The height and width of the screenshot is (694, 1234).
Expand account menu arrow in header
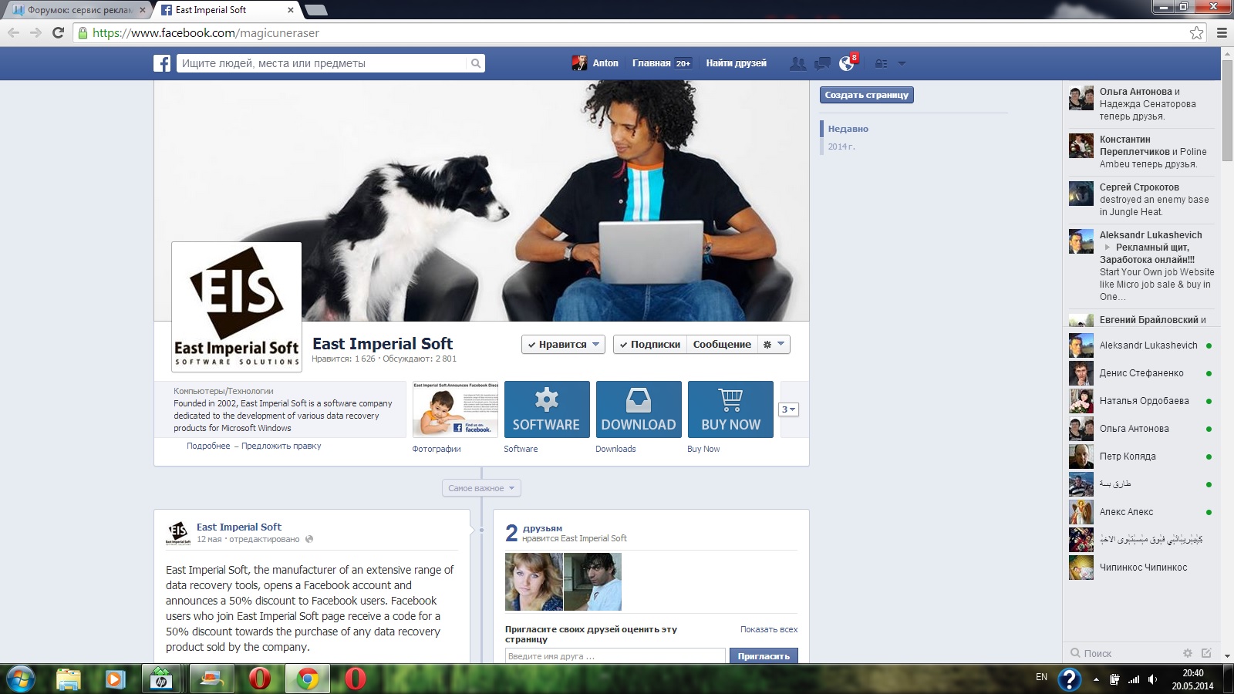[x=902, y=63]
